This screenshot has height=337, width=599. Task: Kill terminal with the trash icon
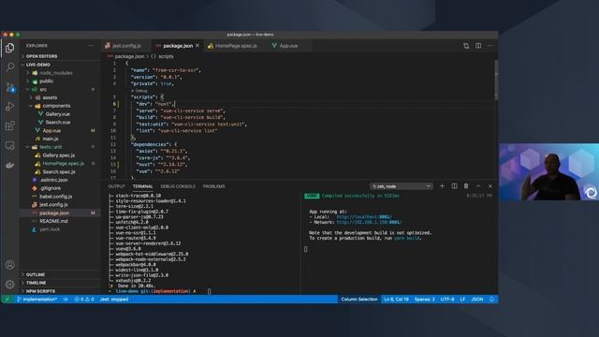coord(466,186)
